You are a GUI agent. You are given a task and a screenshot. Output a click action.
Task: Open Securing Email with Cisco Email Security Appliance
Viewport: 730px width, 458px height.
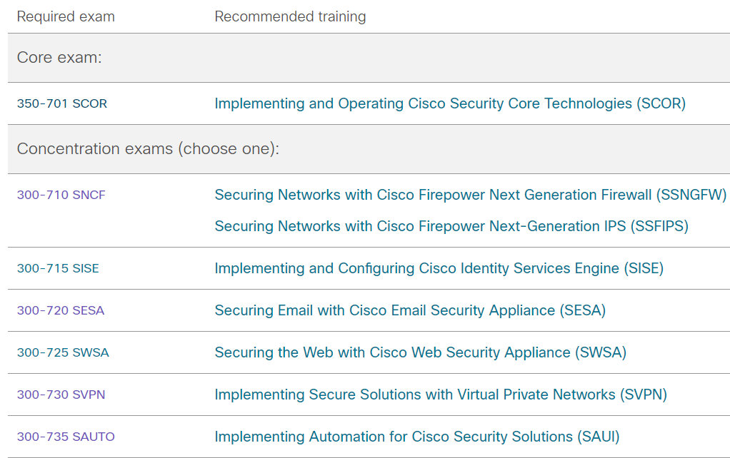point(409,311)
